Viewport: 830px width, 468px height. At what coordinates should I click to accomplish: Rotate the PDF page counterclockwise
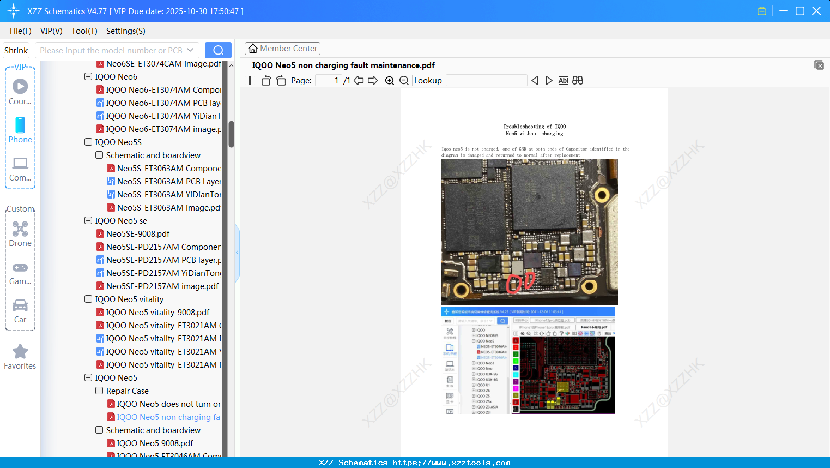pyautogui.click(x=266, y=81)
